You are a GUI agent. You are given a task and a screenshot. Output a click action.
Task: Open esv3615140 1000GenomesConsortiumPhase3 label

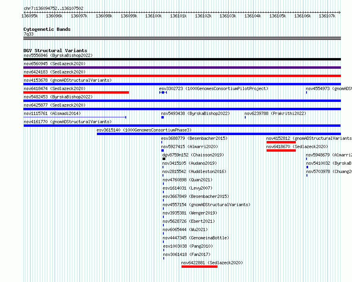[144, 130]
